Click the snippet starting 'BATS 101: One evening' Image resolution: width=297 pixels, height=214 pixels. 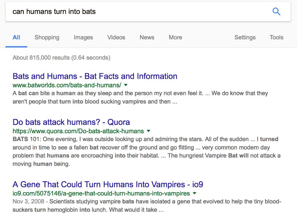pyautogui.click(x=146, y=152)
